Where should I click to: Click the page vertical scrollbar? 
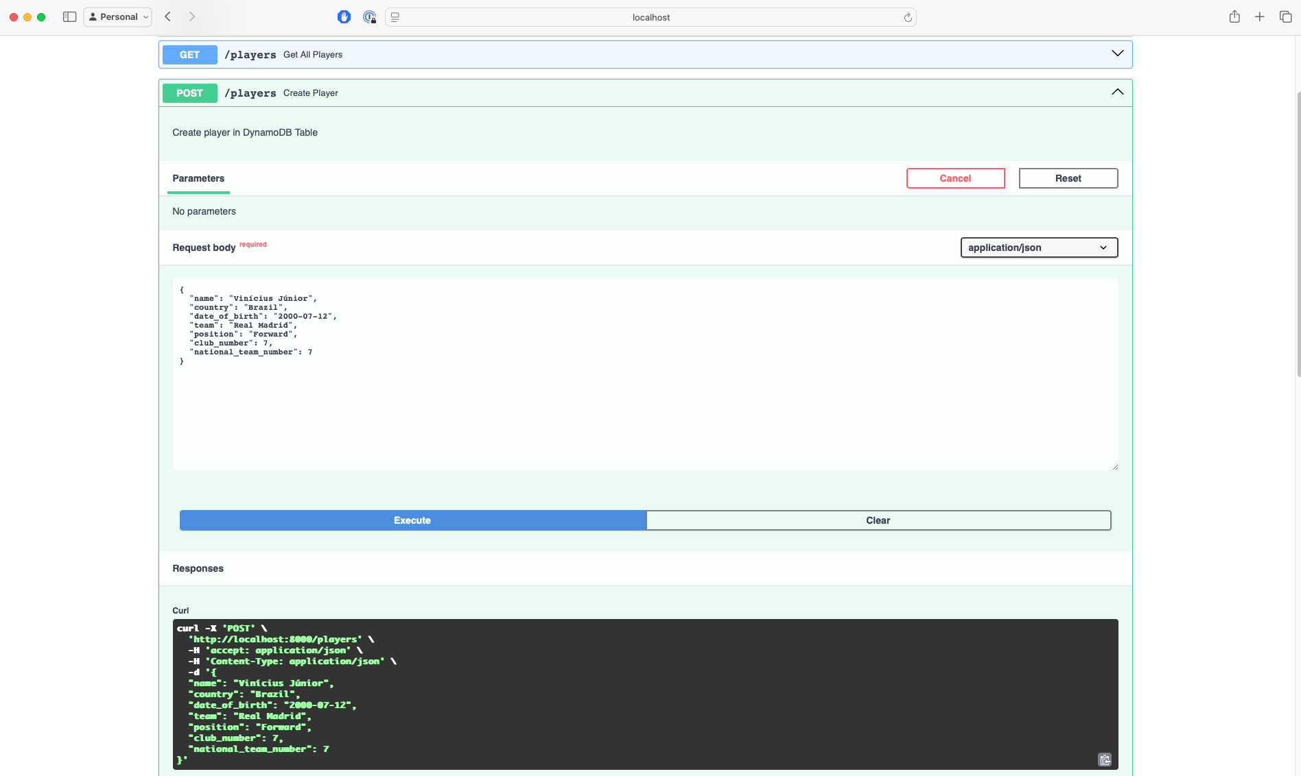1298,233
